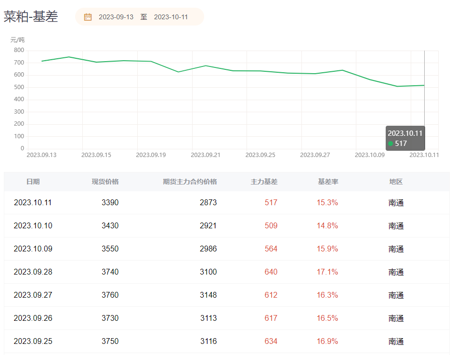Select futures price 3116
This screenshot has height=355, width=456.
(208, 341)
